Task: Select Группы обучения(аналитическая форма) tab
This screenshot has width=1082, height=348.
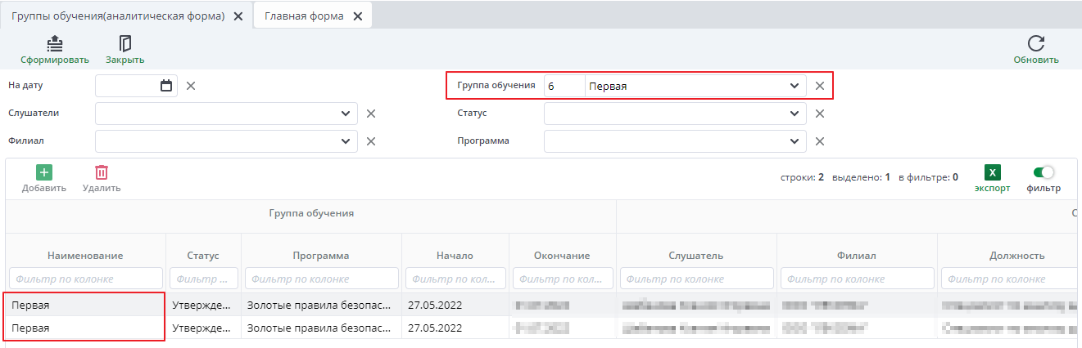Action: [x=118, y=16]
